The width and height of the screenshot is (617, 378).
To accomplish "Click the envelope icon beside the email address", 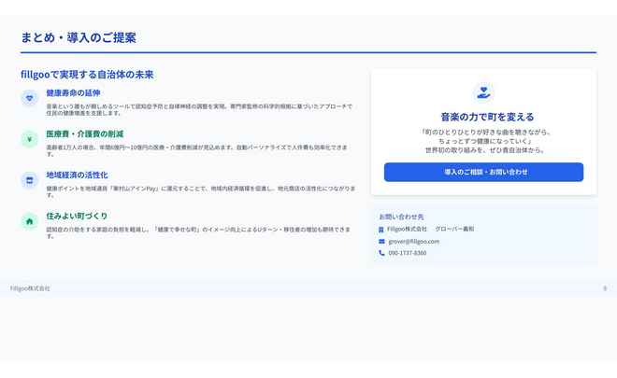I will point(381,241).
